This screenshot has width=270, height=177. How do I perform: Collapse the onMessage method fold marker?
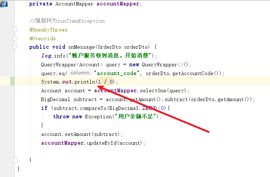[x=14, y=47]
